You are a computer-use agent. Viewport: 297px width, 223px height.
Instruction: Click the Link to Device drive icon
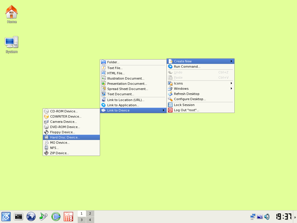tap(104, 110)
